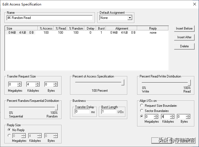The image size is (199, 147).
Task: Decrease Align I/Os Kilobytes with down arrow
Action: pyautogui.click(x=172, y=118)
